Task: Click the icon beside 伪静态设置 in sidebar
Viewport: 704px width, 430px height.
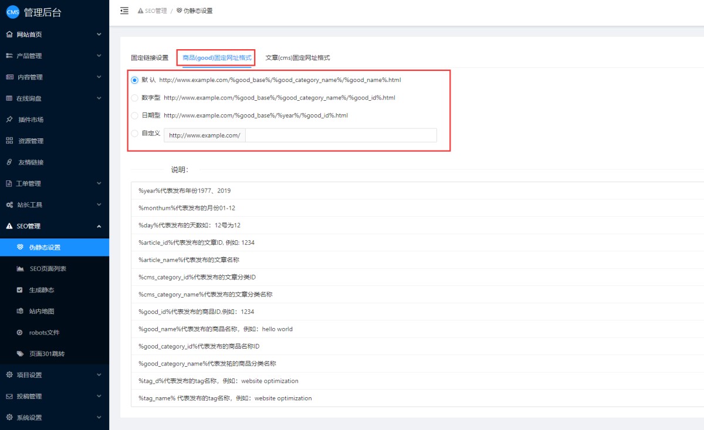Action: (x=20, y=247)
